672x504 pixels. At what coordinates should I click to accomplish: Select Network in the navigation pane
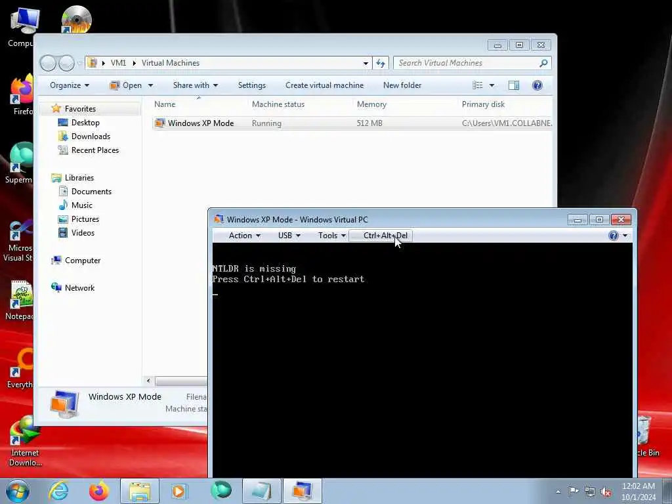point(79,287)
